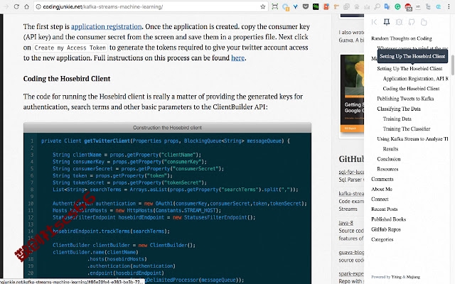This screenshot has height=284, width=455.
Task: Open the Google Translate extension icon
Action: (387, 6)
